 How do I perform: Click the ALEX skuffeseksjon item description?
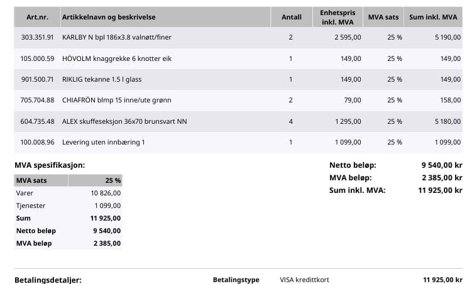tap(124, 121)
